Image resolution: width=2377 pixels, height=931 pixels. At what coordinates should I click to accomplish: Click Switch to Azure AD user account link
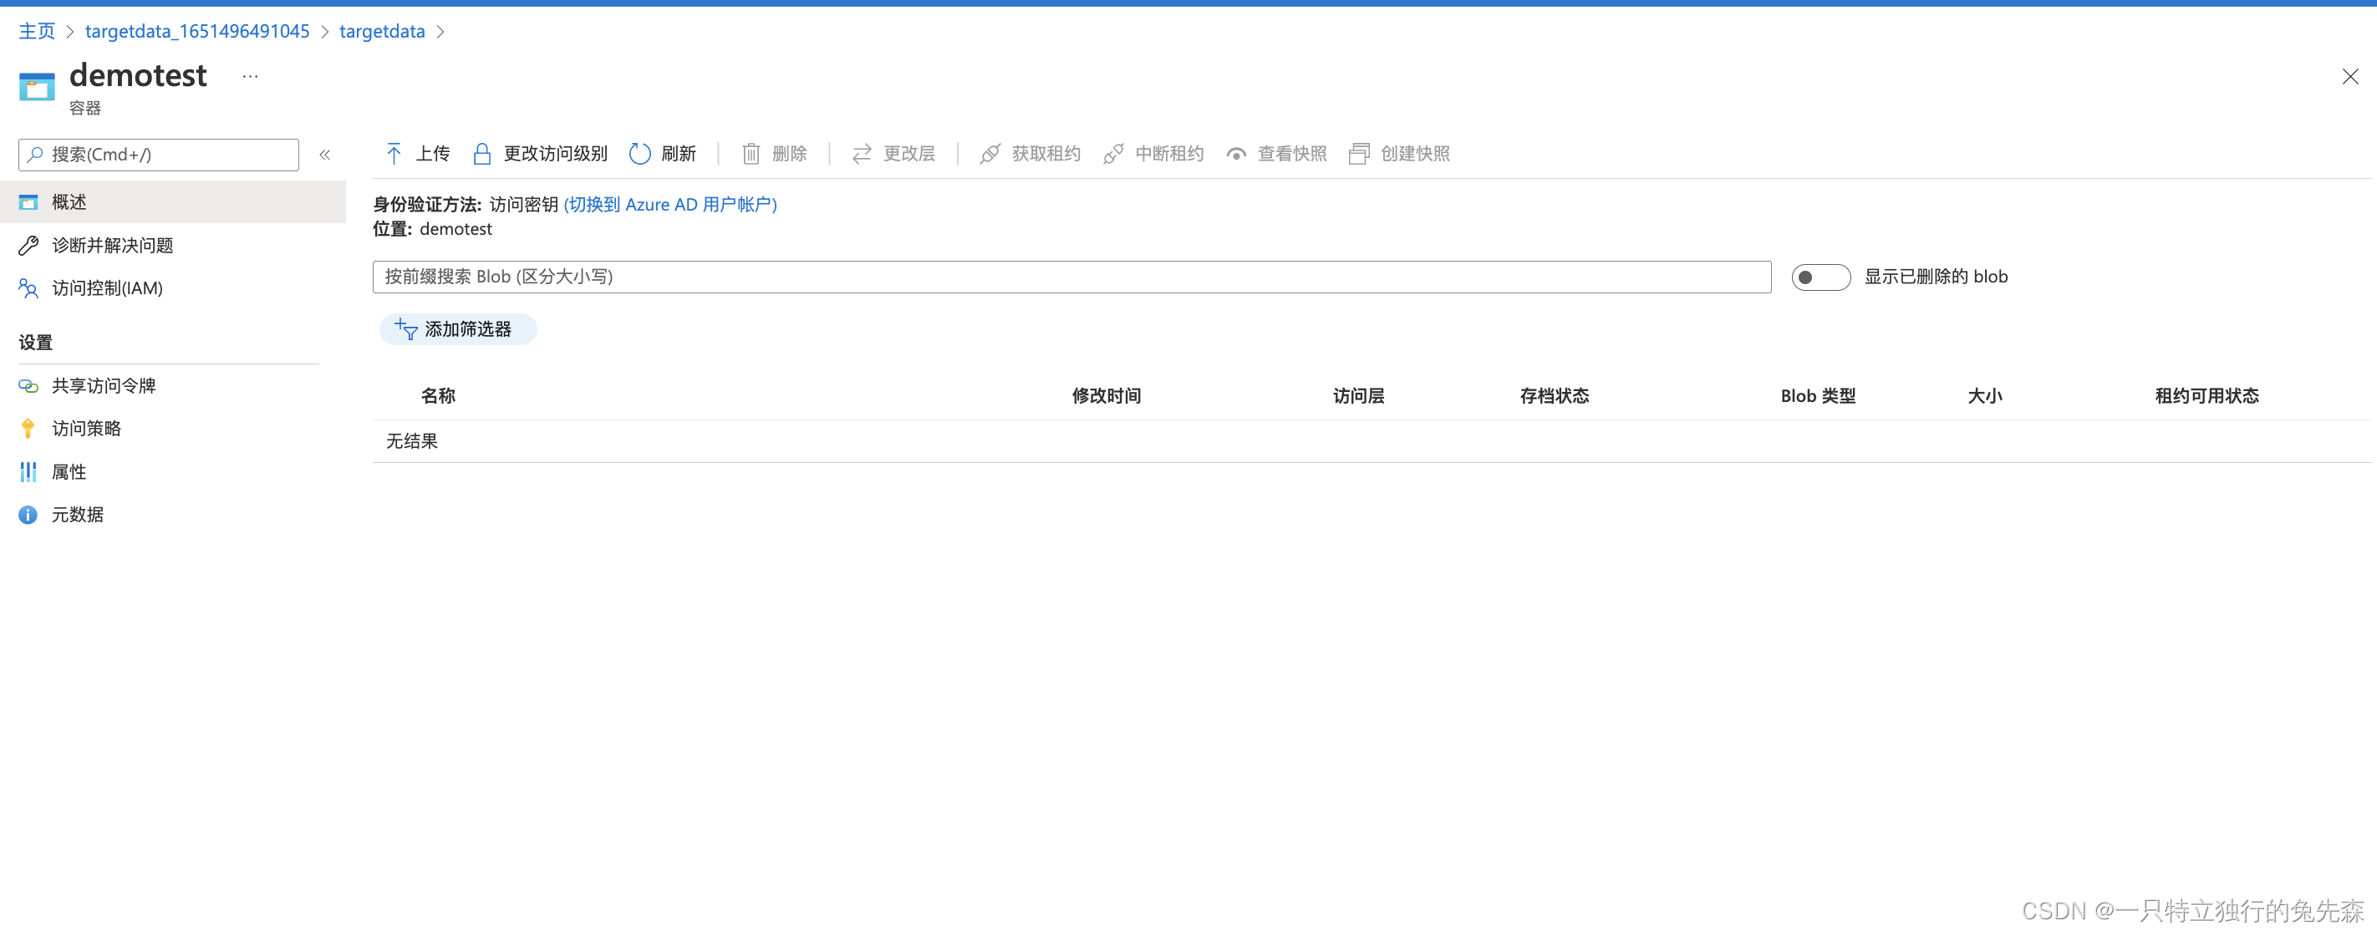(x=670, y=204)
